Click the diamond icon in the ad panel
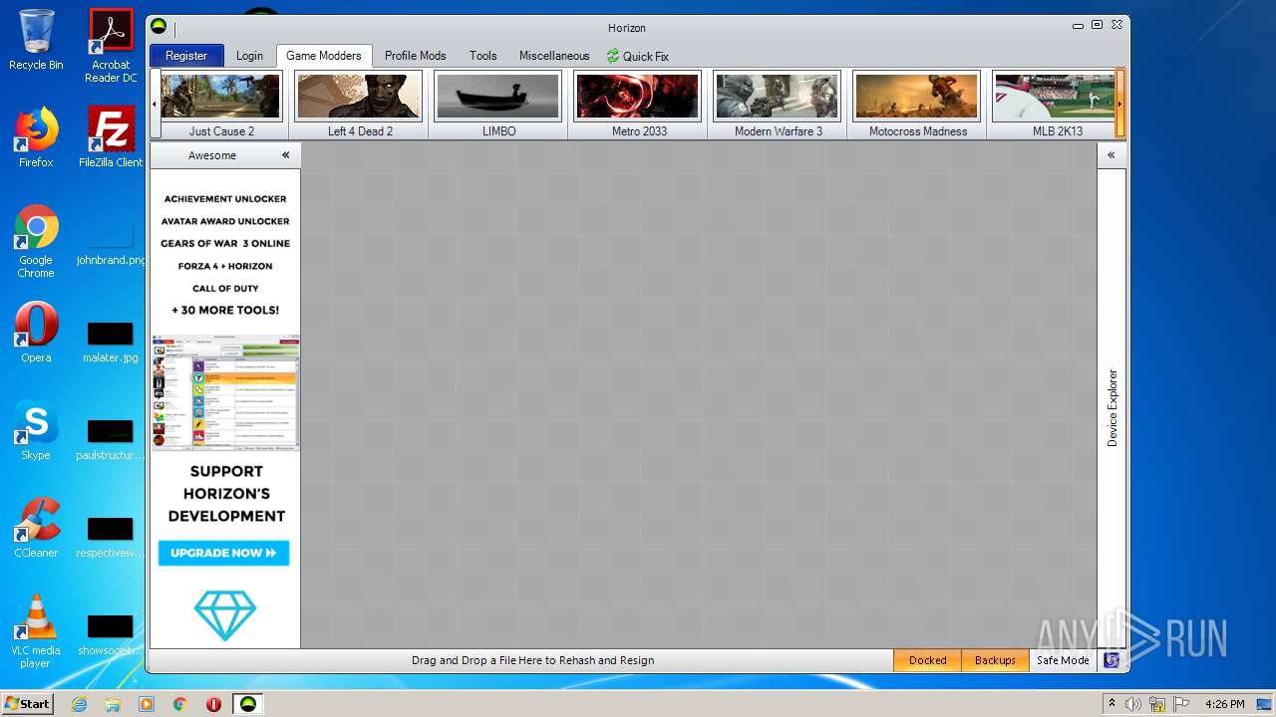1276x717 pixels. [x=225, y=615]
